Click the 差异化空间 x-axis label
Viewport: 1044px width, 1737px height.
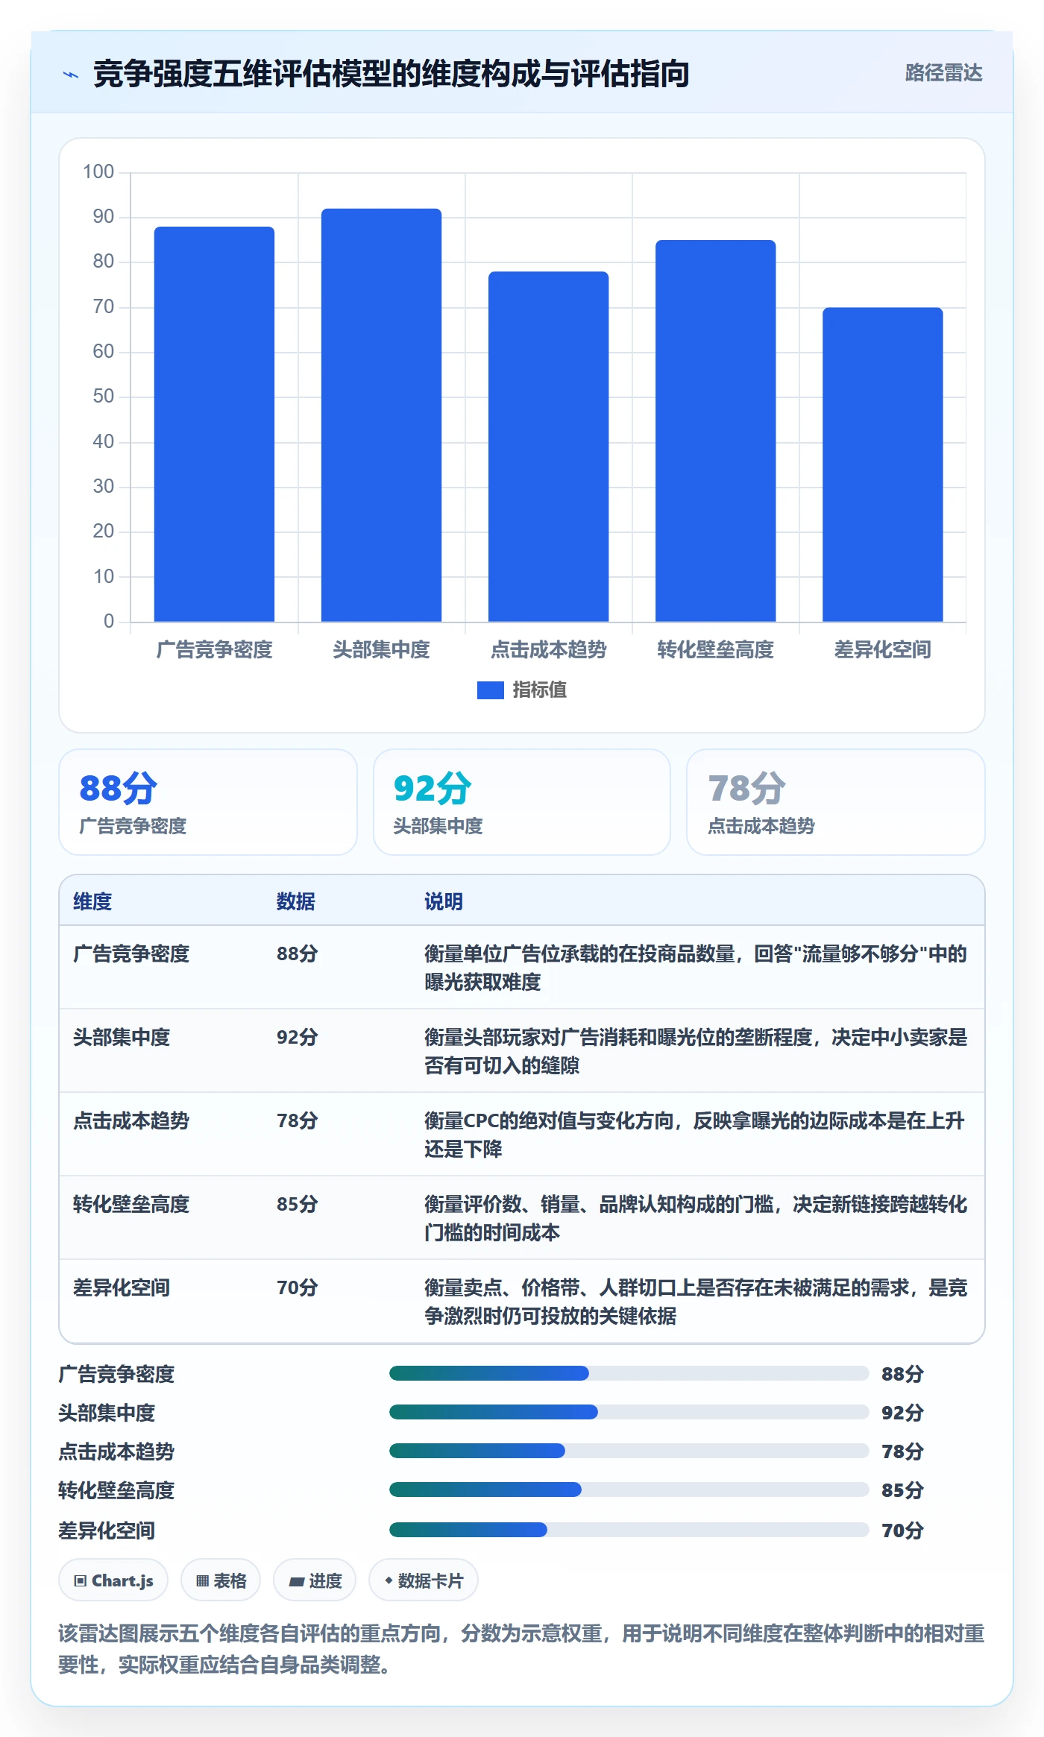coord(882,650)
